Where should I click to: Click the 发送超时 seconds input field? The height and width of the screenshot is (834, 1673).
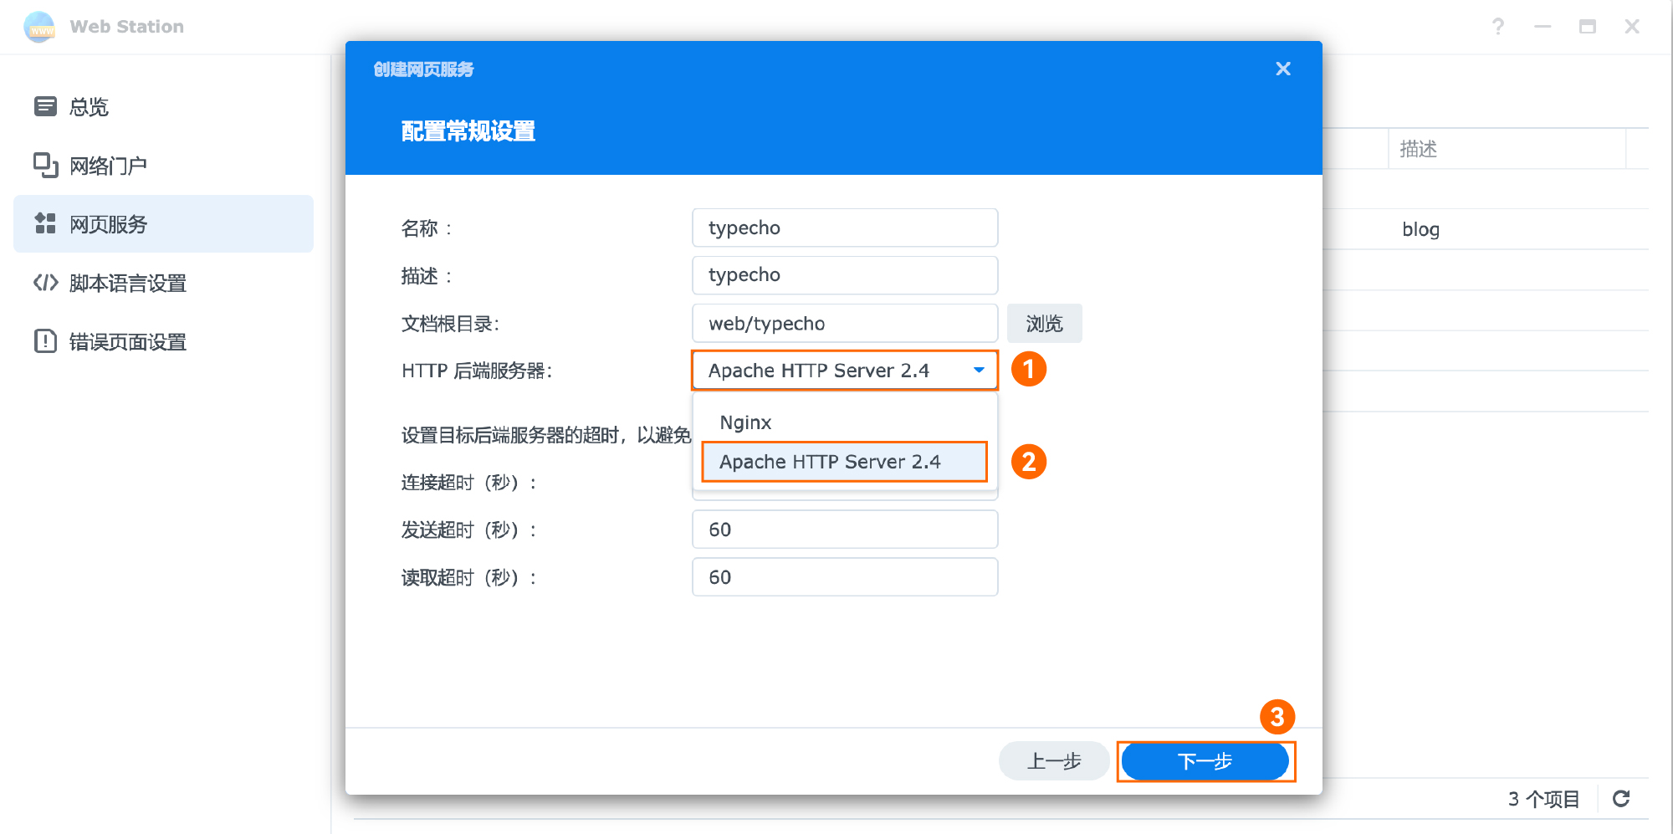click(x=845, y=530)
